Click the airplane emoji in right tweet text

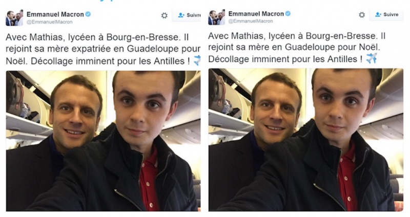tap(372, 58)
